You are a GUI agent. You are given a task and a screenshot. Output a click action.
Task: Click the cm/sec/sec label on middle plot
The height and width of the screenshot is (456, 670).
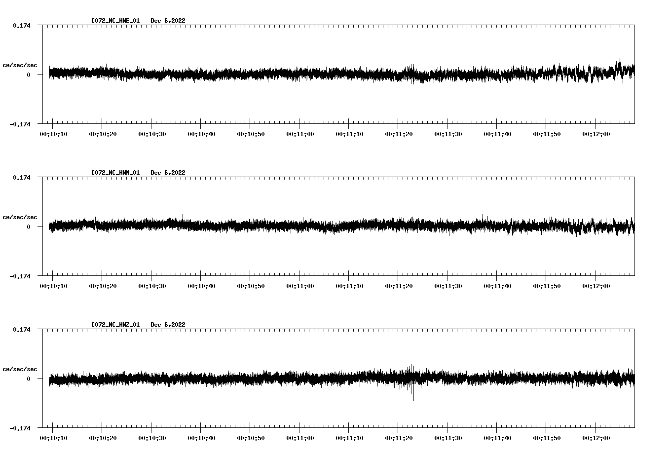(21, 217)
